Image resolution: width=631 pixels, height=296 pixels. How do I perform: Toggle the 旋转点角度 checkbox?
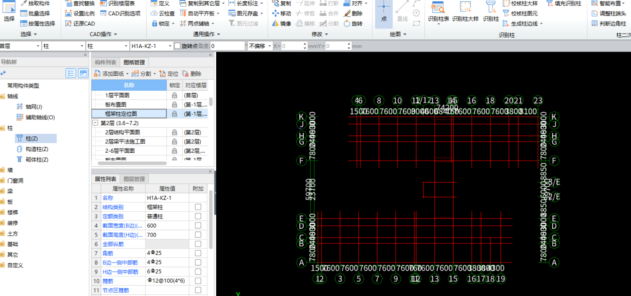click(x=178, y=46)
